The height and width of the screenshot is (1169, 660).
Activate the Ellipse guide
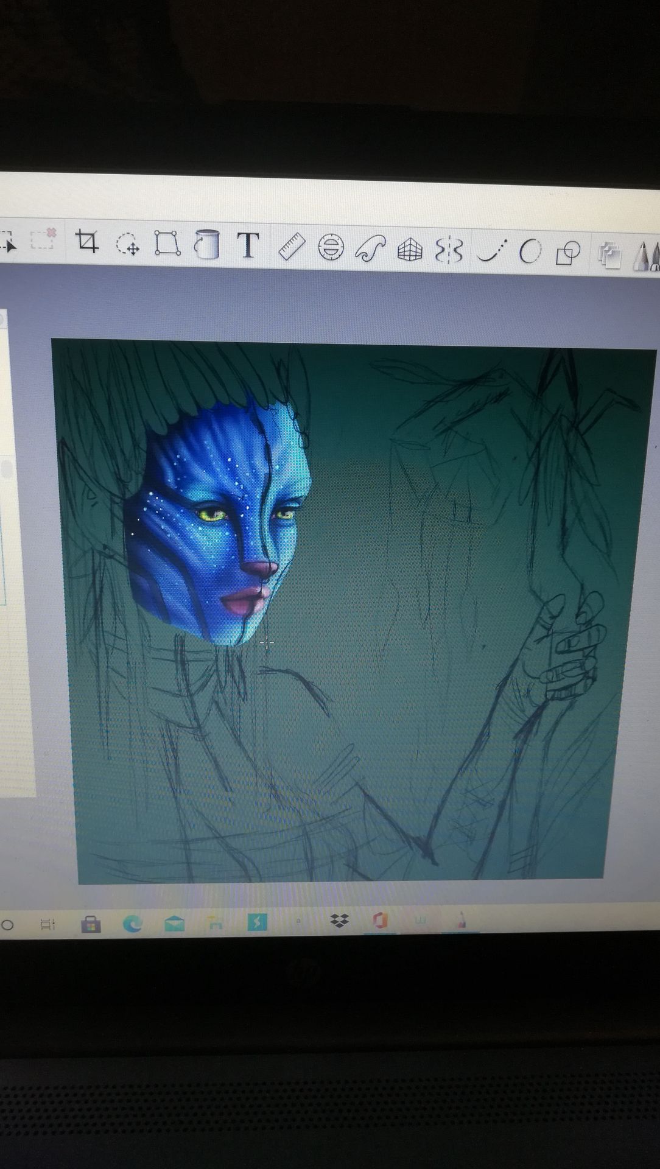331,247
